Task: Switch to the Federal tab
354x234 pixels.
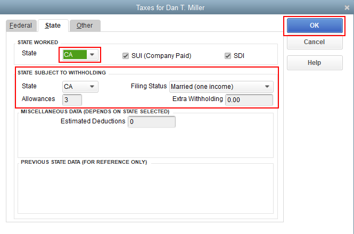Action: pyautogui.click(x=21, y=26)
